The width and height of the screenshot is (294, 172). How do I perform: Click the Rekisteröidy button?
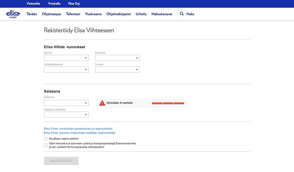coord(61,161)
